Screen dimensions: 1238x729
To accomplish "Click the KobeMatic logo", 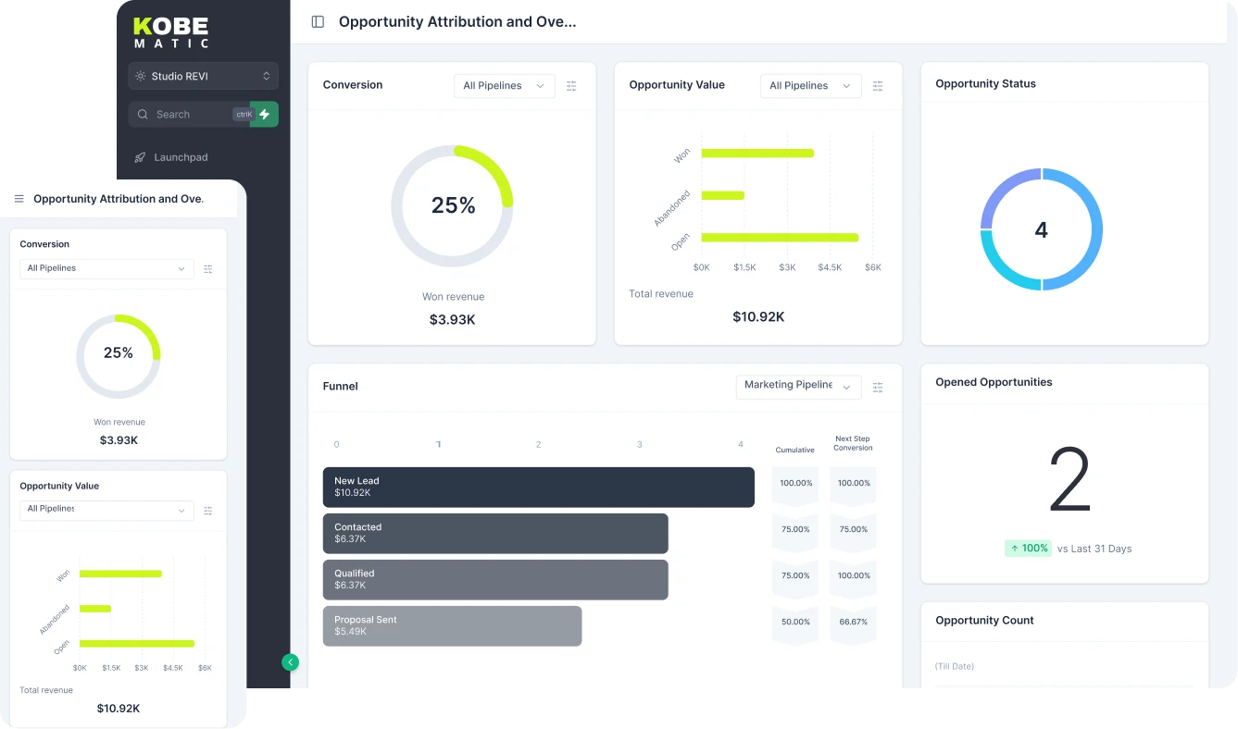I will 171,32.
